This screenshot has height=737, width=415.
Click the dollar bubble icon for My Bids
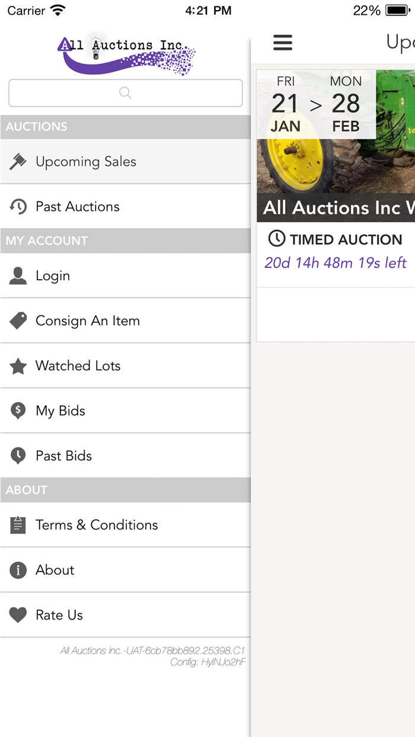(18, 410)
